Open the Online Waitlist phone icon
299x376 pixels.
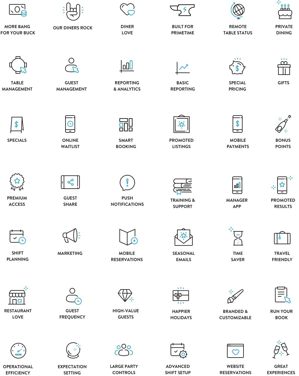pyautogui.click(x=70, y=124)
